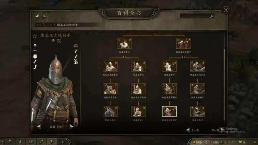258x145 pixels.
Task: Open the highlighted 维基亚北境射手 troop thumbnail
Action: (169, 111)
